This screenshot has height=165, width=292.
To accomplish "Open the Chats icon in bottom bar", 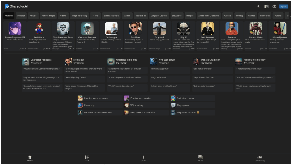I will (200, 158).
